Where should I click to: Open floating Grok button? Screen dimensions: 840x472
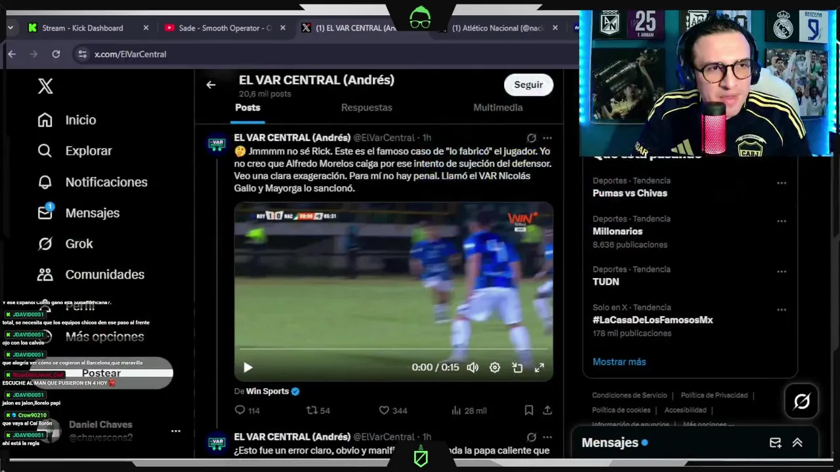tap(802, 401)
